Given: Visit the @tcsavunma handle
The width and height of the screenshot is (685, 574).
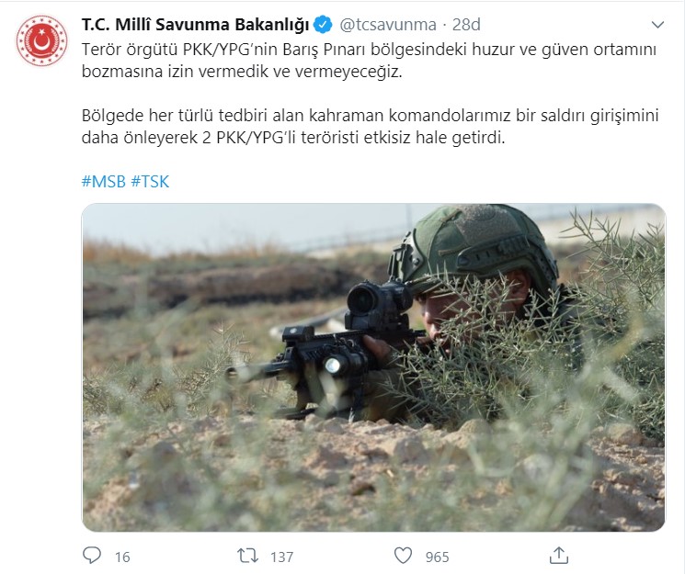Looking at the screenshot, I should 387,25.
